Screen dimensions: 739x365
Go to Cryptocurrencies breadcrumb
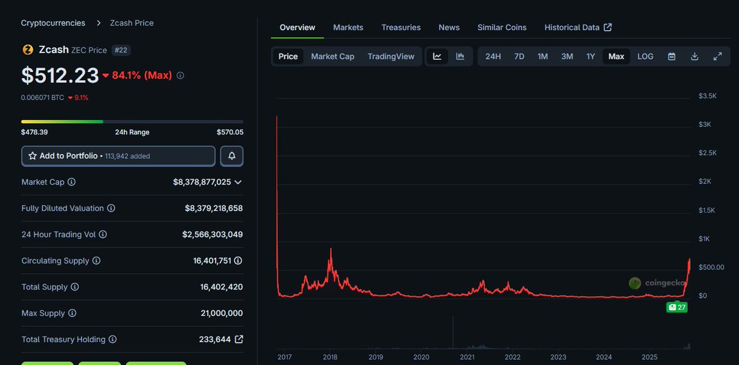(53, 23)
